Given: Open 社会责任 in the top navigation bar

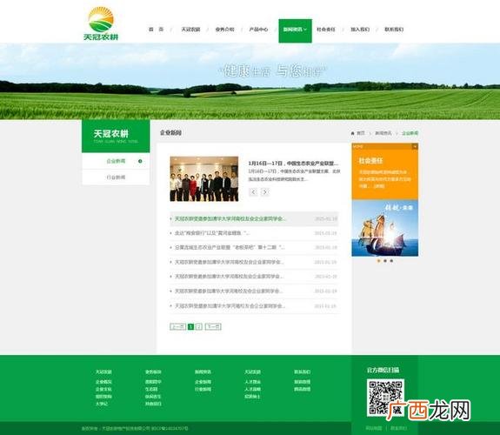Looking at the screenshot, I should point(326,30).
